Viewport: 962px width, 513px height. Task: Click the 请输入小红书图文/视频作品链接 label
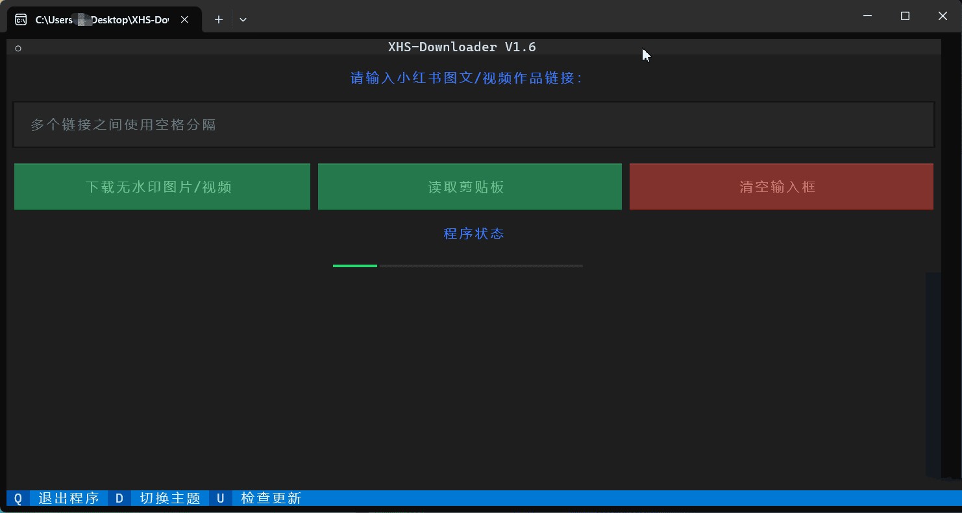467,78
